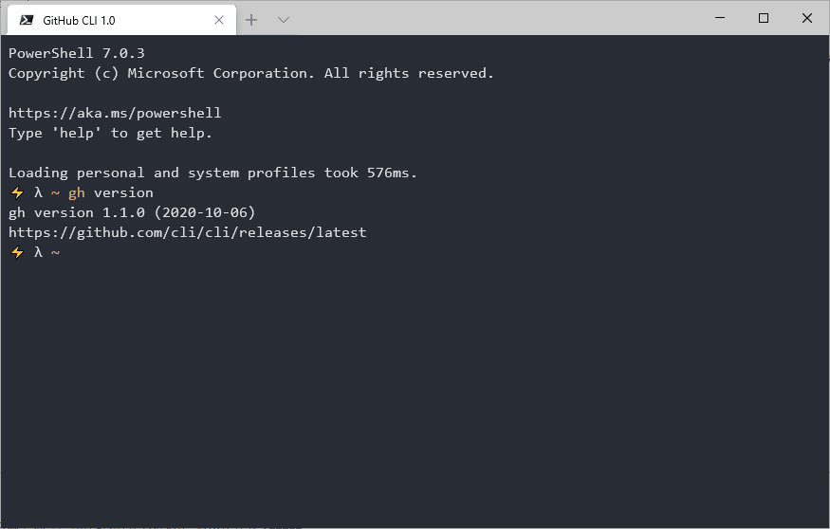Click the tilde on the current prompt line
The width and height of the screenshot is (830, 529).
(55, 253)
